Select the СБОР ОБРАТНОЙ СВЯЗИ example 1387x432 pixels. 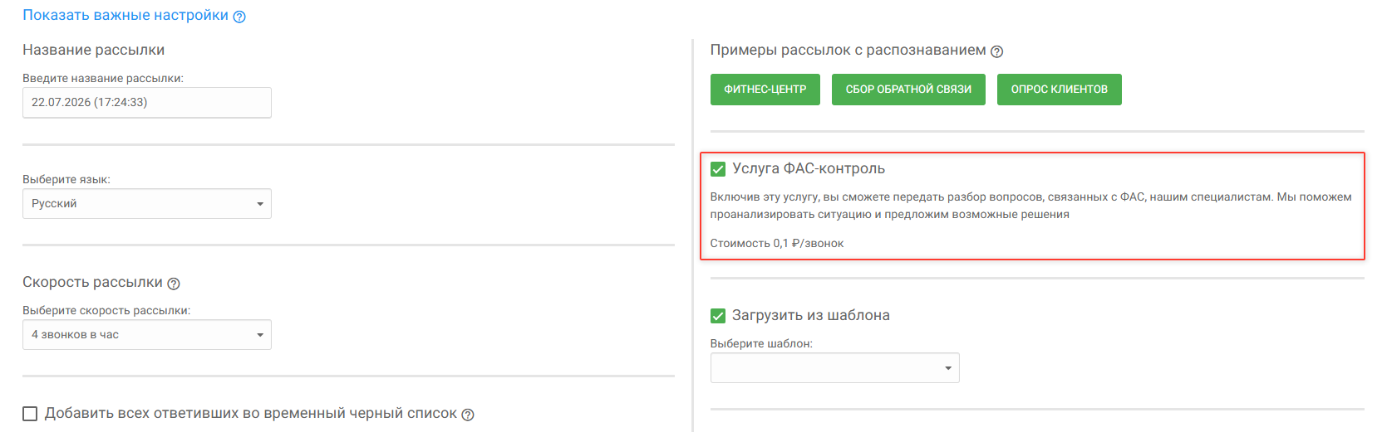[x=908, y=90]
